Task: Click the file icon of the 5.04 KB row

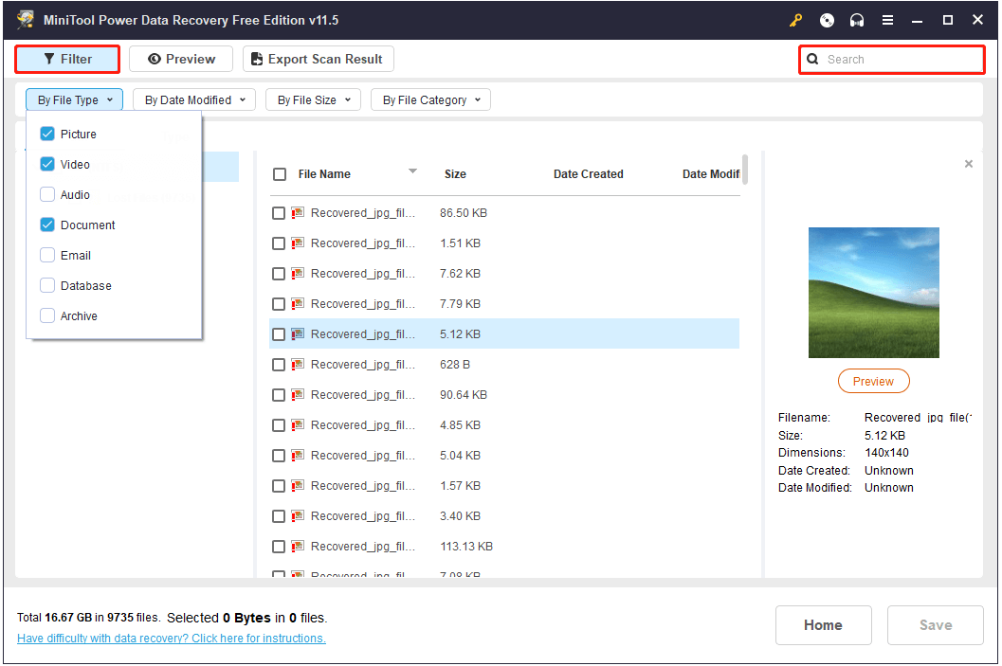Action: 298,456
